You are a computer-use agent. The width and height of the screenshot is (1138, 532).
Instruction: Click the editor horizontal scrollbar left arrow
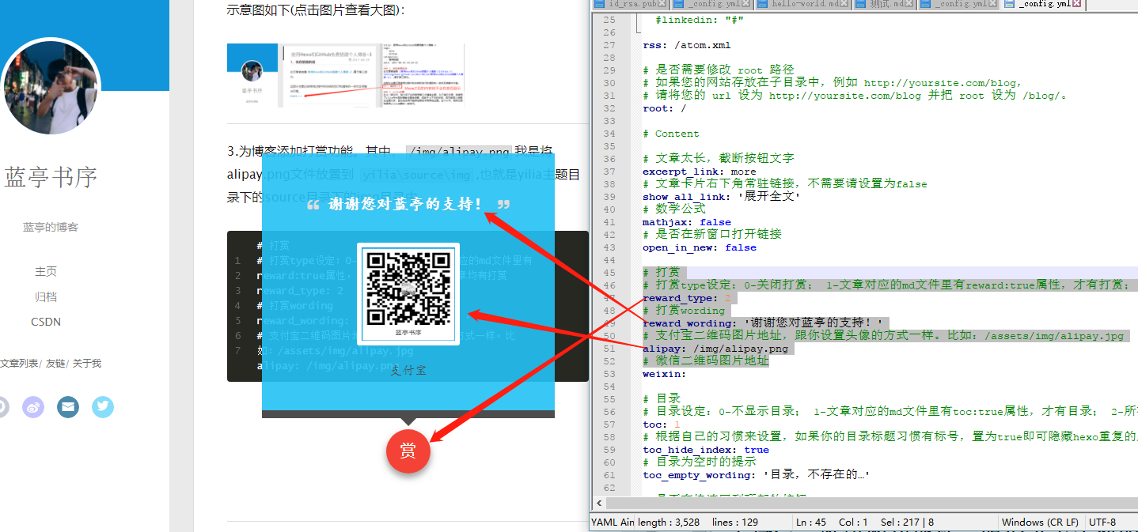tap(599, 503)
